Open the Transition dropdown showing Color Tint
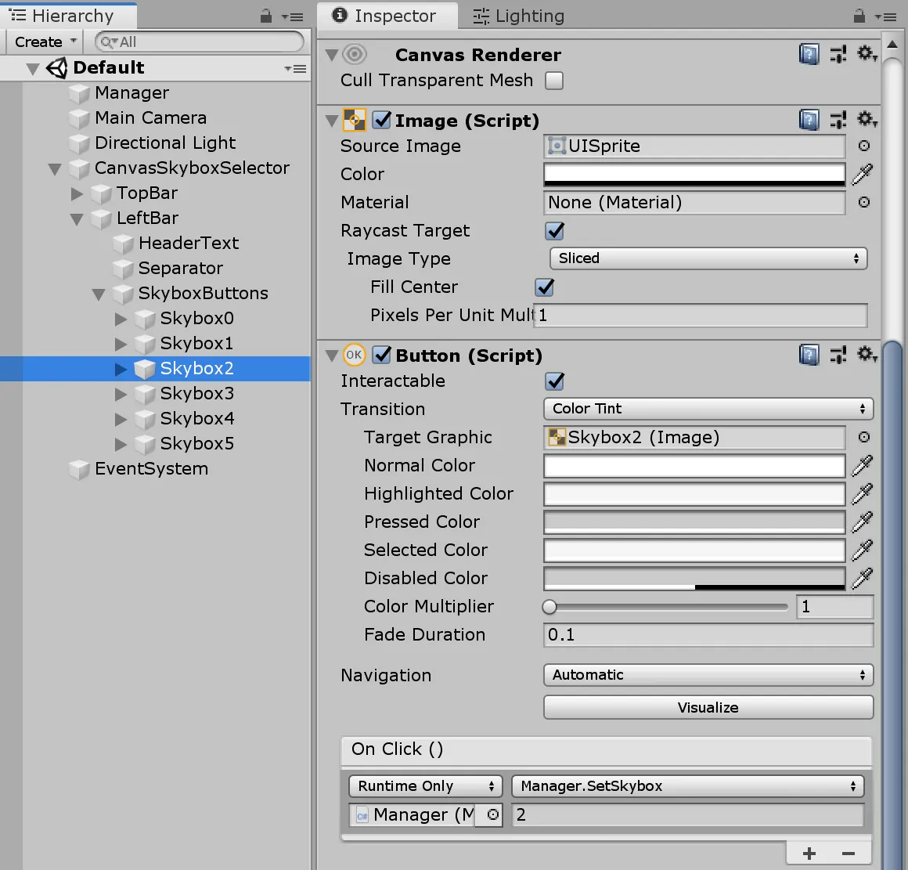 click(x=708, y=409)
